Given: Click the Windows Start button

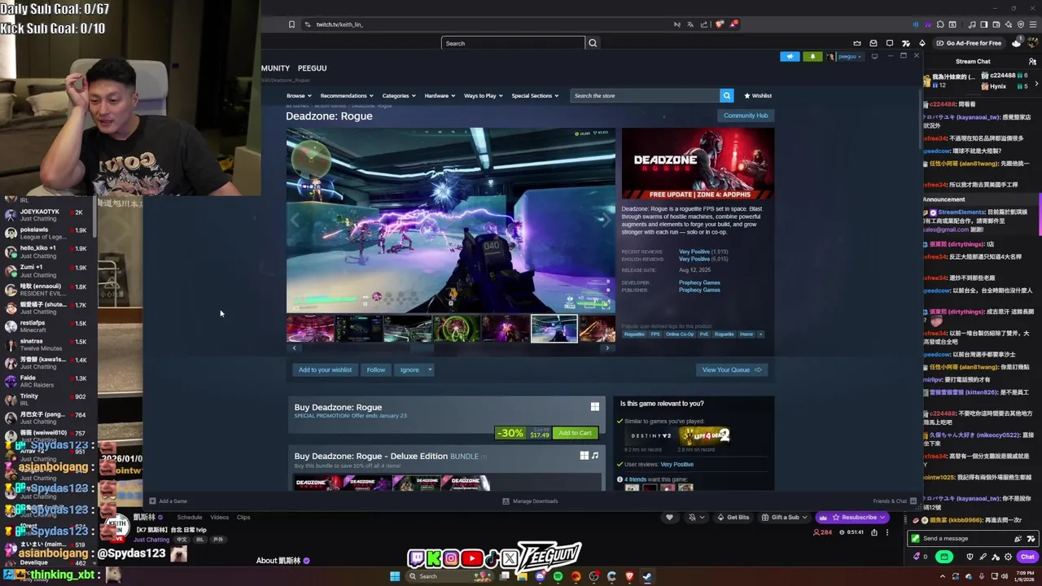Looking at the screenshot, I should tap(395, 576).
